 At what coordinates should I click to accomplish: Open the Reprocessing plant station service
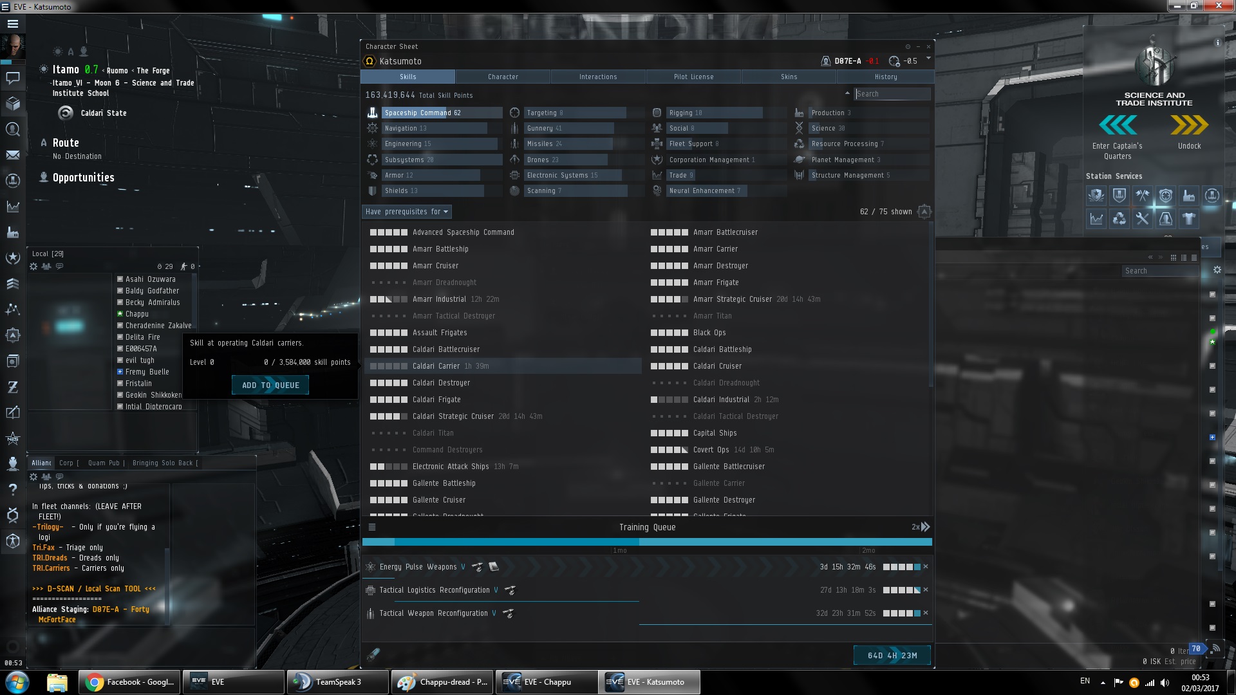tap(1119, 219)
